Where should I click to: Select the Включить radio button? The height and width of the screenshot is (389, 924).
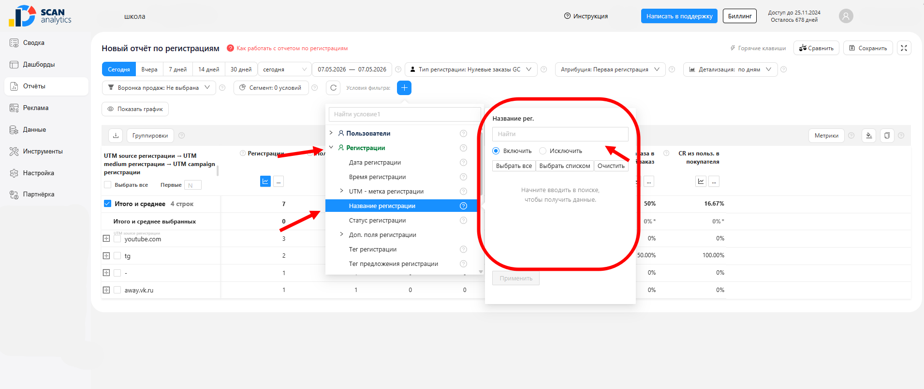click(496, 151)
